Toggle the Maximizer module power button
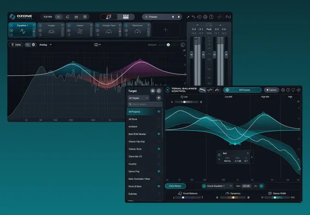 [126, 25]
